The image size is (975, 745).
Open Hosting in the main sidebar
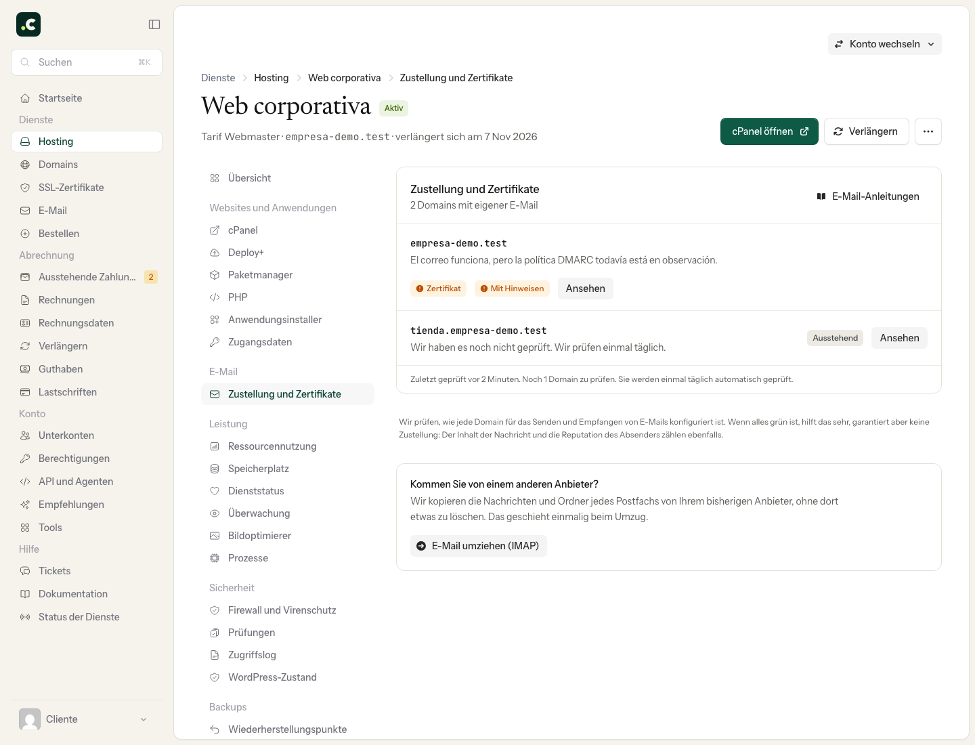(87, 142)
